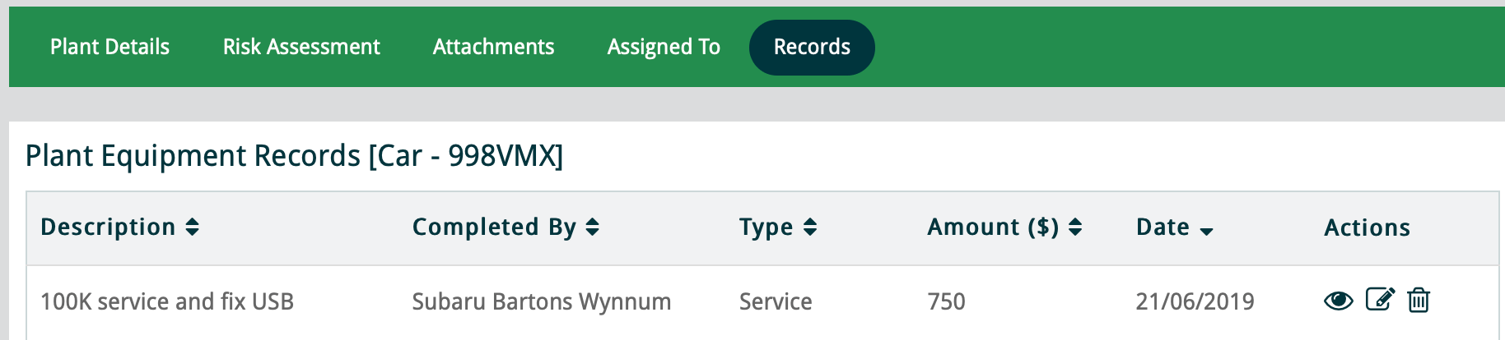Open the Assigned To tab
Screen dimensions: 1505x340
(x=664, y=47)
